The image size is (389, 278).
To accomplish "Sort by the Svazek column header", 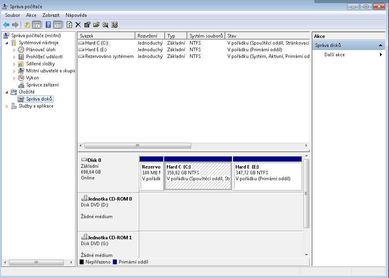I will 106,36.
